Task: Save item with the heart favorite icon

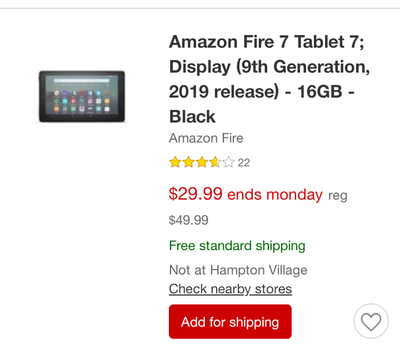Action: pyautogui.click(x=371, y=321)
